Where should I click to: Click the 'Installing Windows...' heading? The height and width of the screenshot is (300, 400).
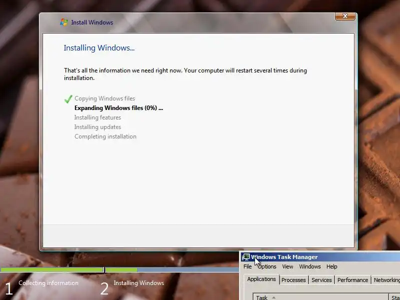(99, 47)
